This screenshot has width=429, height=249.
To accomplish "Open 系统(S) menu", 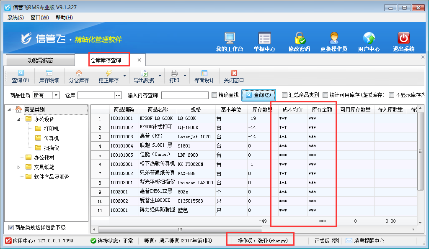I will coord(16,18).
